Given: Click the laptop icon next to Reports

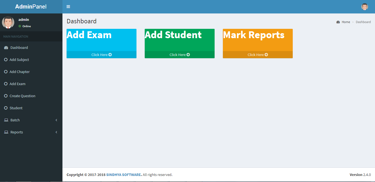Looking at the screenshot, I should coord(6,132).
